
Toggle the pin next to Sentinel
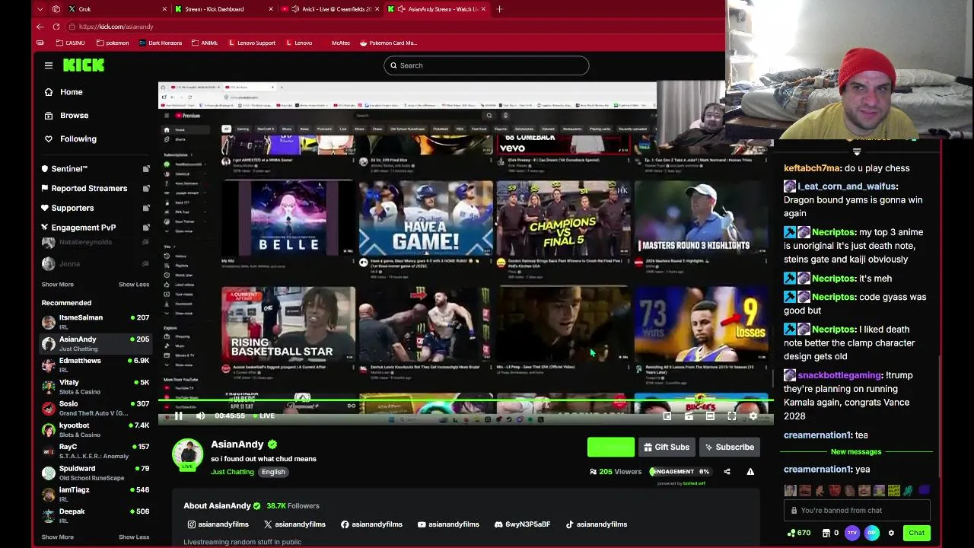coord(146,169)
